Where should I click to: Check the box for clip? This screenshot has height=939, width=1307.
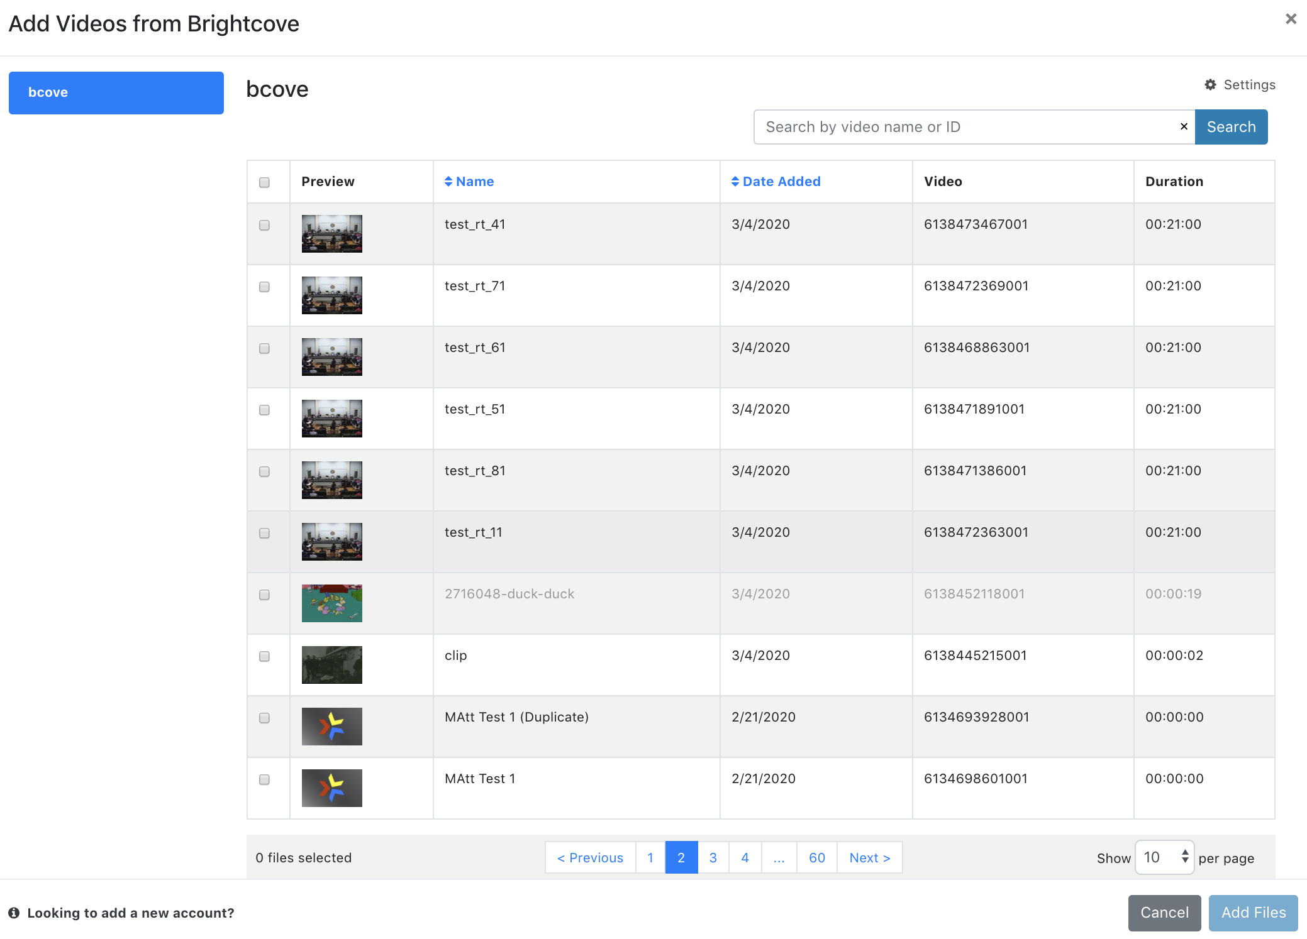(x=264, y=656)
